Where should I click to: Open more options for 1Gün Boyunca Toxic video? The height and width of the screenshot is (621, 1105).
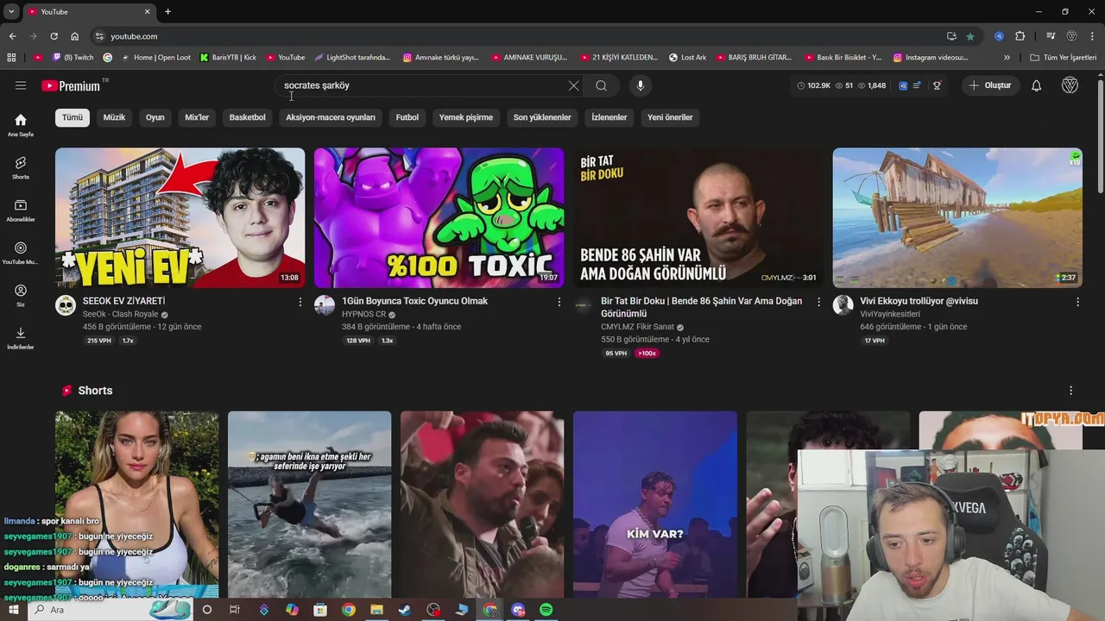pyautogui.click(x=559, y=302)
